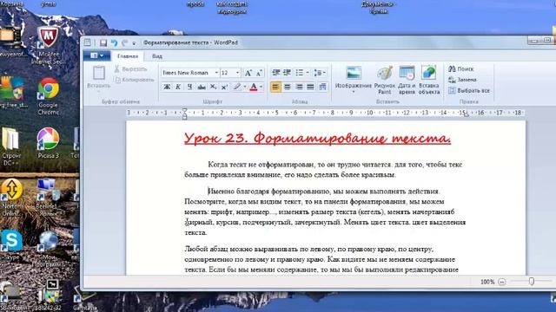Toggle subscript X₂ formatting
Image resolution: width=556 pixels, height=312 pixels.
tap(213, 87)
